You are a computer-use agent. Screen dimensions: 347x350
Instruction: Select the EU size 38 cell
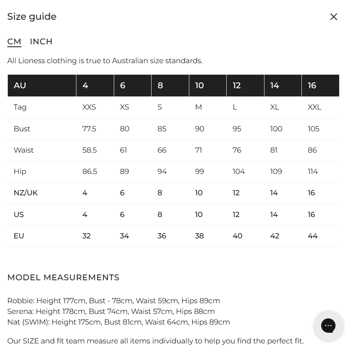point(200,236)
